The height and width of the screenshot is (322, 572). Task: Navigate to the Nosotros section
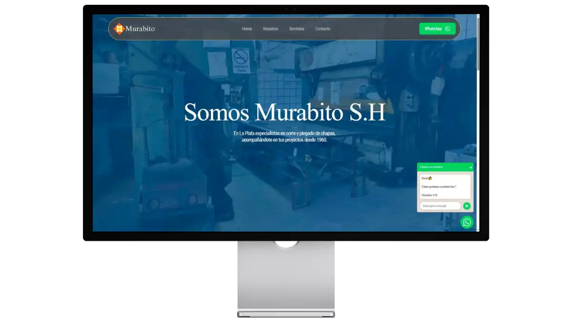tap(271, 29)
